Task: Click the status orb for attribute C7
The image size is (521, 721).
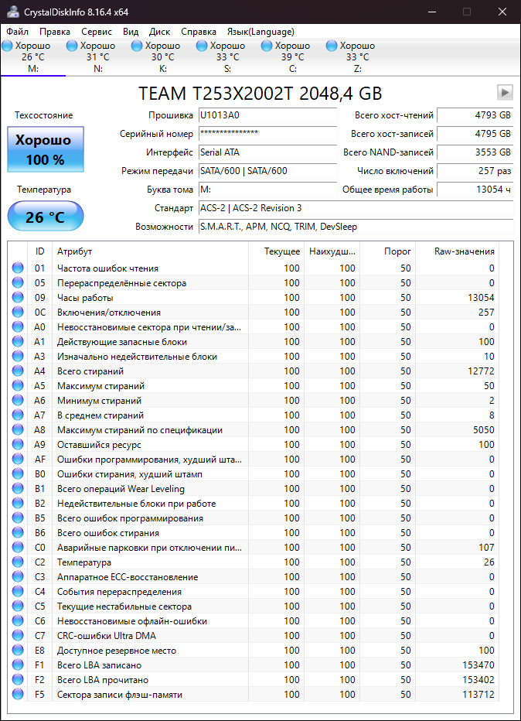Action: (x=18, y=635)
